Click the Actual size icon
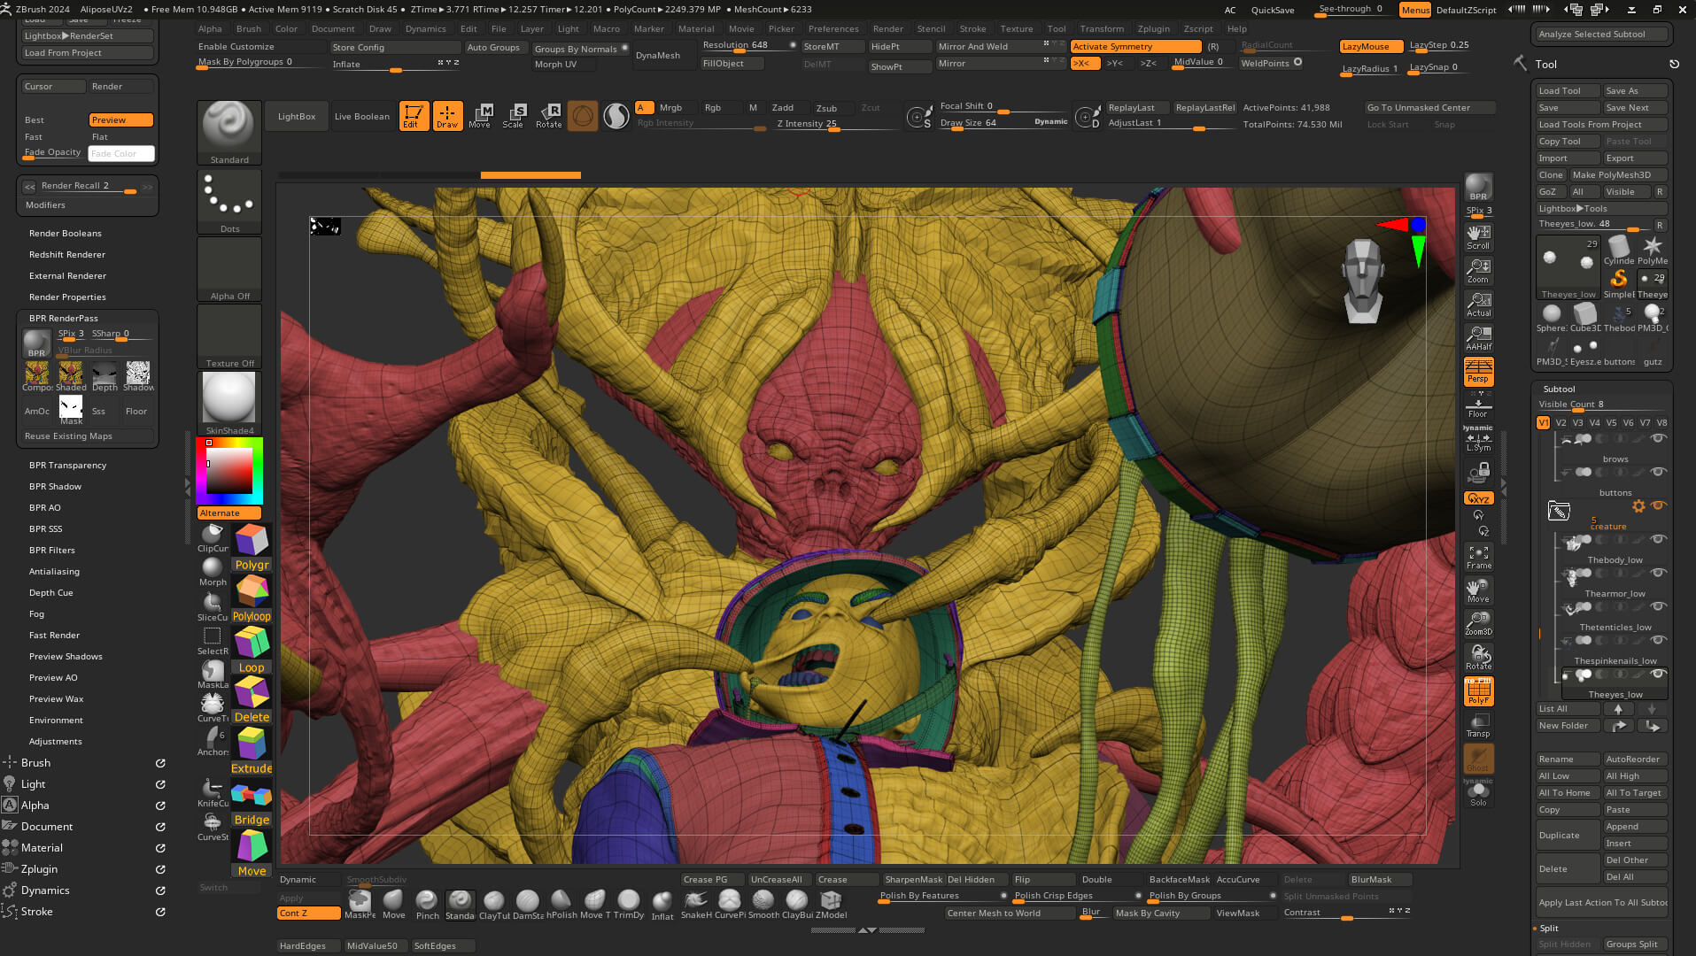 [1478, 305]
